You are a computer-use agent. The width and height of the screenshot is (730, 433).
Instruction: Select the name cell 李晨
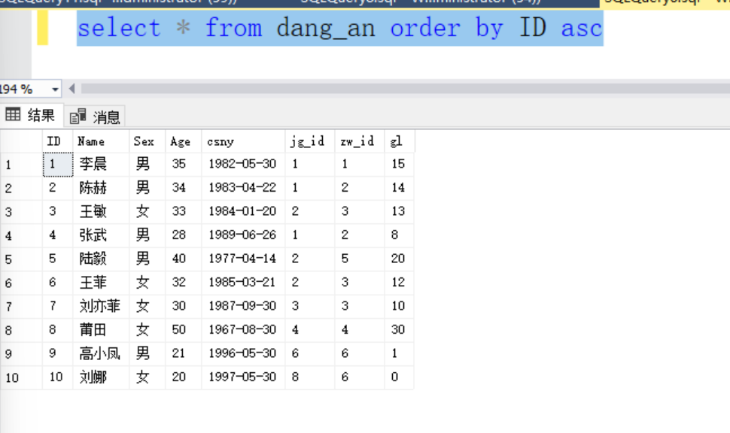coord(101,164)
